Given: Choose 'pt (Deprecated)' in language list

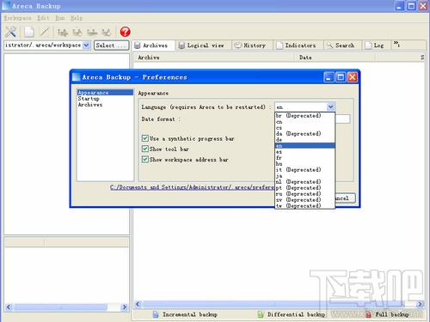Looking at the screenshot, I should (304, 188).
